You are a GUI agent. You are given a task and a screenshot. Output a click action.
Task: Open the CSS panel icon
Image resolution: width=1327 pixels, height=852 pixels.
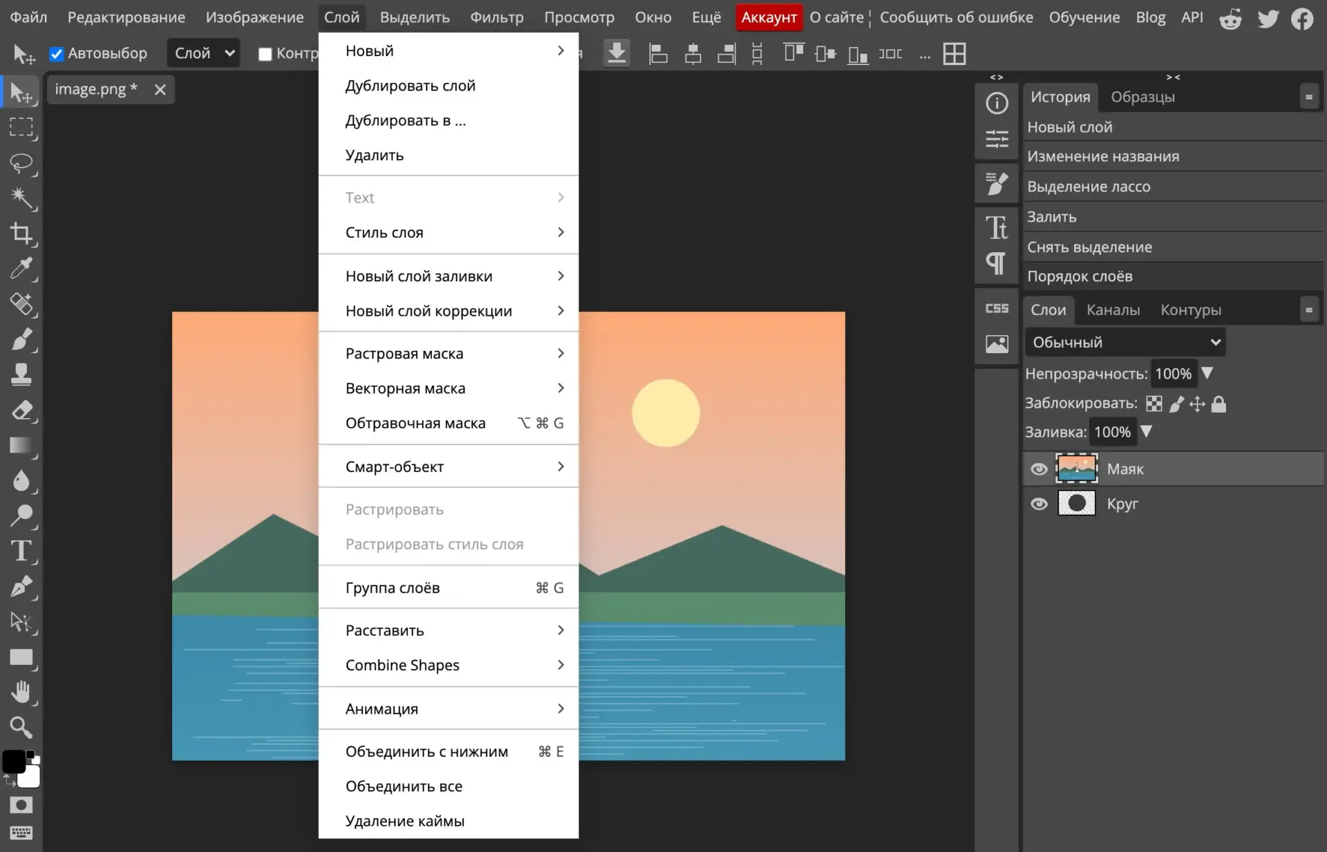coord(997,308)
